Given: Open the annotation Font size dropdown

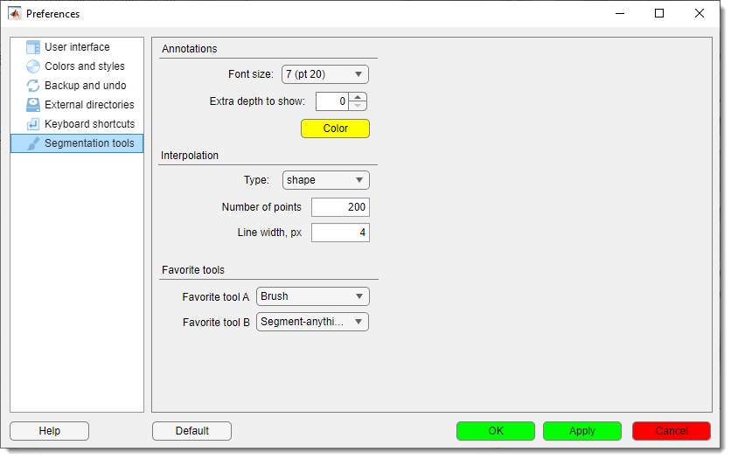Looking at the screenshot, I should [x=325, y=74].
